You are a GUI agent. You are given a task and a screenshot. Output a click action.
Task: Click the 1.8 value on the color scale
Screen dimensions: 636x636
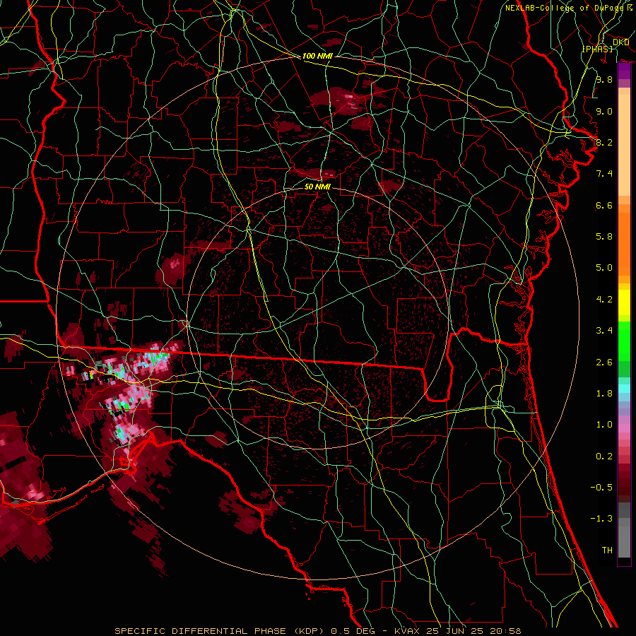(604, 393)
